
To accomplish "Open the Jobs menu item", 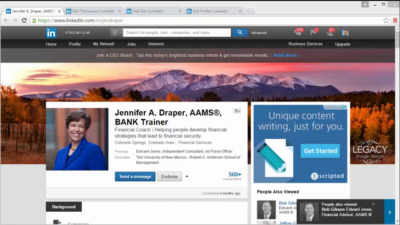I will pos(131,44).
